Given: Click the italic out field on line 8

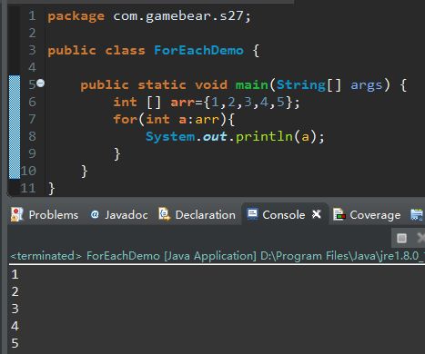Looking at the screenshot, I should click(215, 137).
